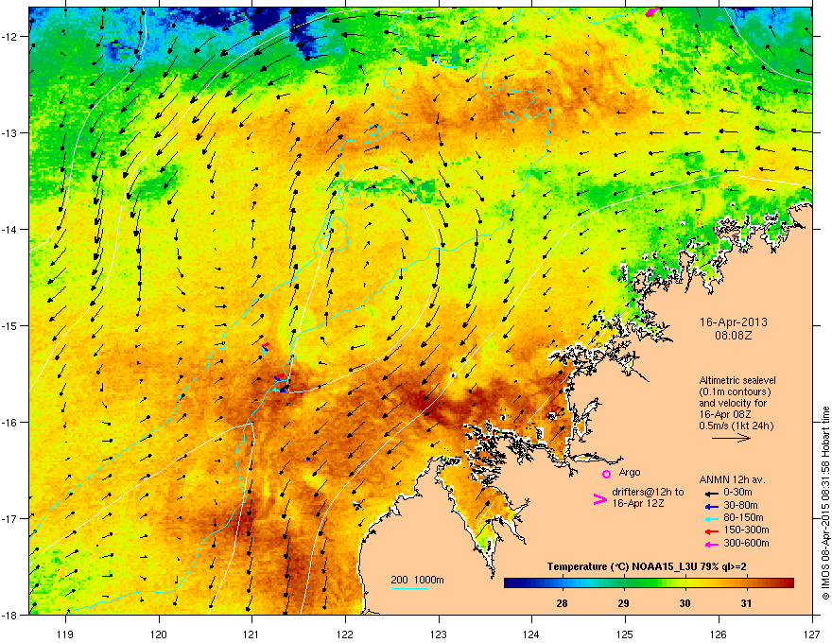Click the 16-Apr-2013 date label

coord(734,322)
